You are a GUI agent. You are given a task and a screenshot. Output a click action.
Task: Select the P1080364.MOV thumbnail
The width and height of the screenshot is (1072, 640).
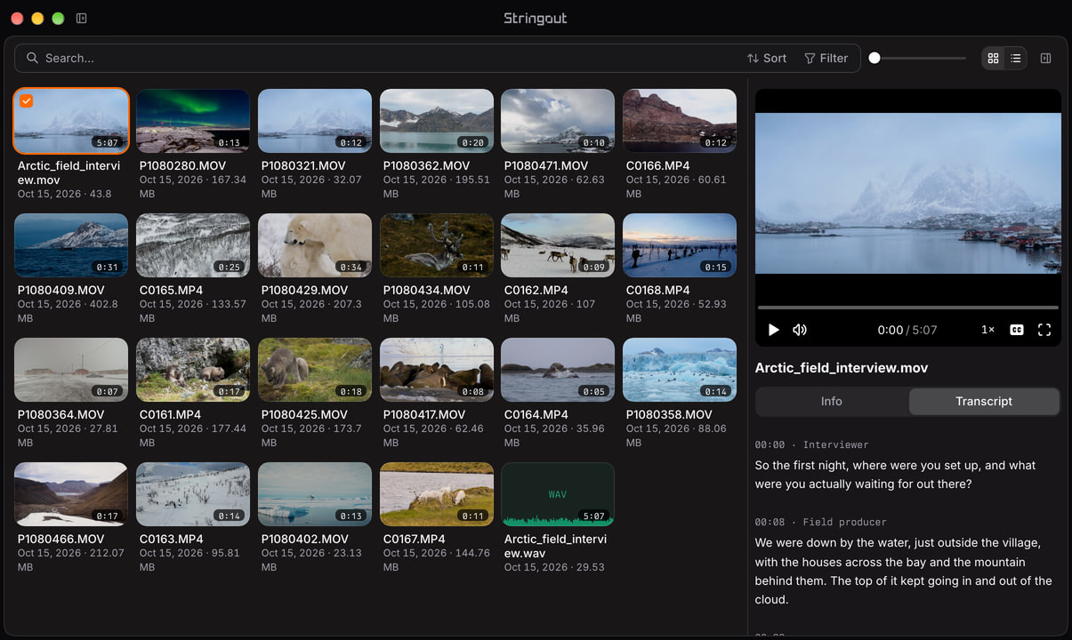[71, 370]
